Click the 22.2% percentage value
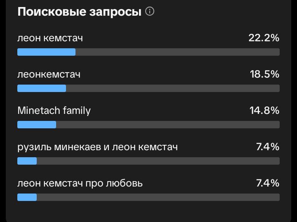This screenshot has width=297, height=222. point(264,38)
